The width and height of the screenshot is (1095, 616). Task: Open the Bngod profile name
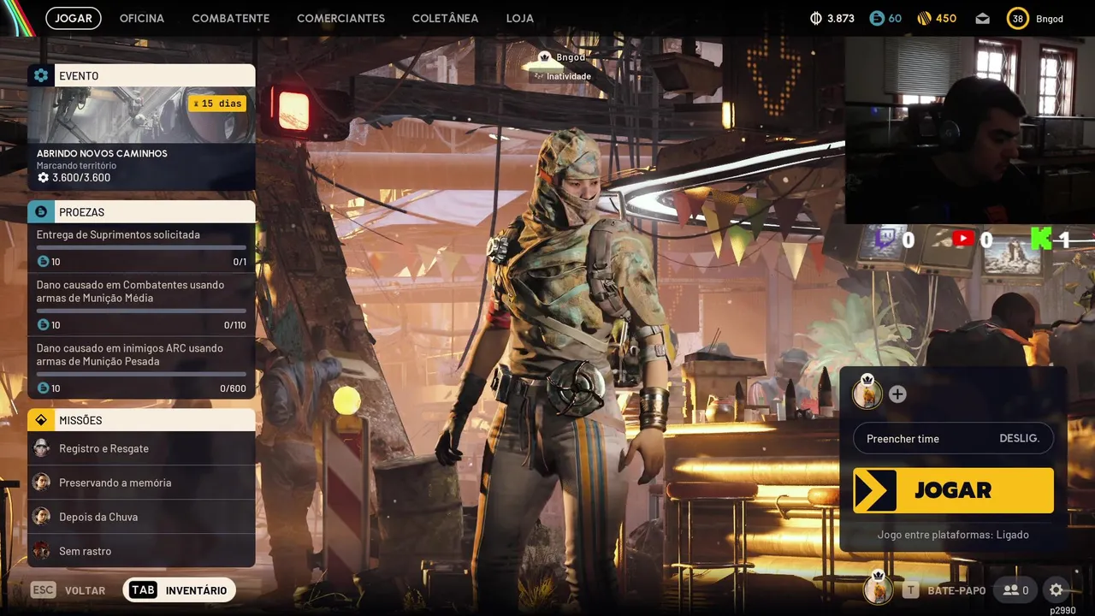point(1050,19)
